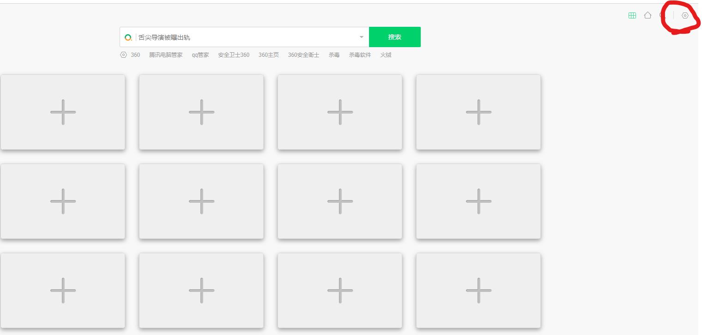Open settings via hexagon icon at top right
702x335 pixels.
(x=685, y=15)
